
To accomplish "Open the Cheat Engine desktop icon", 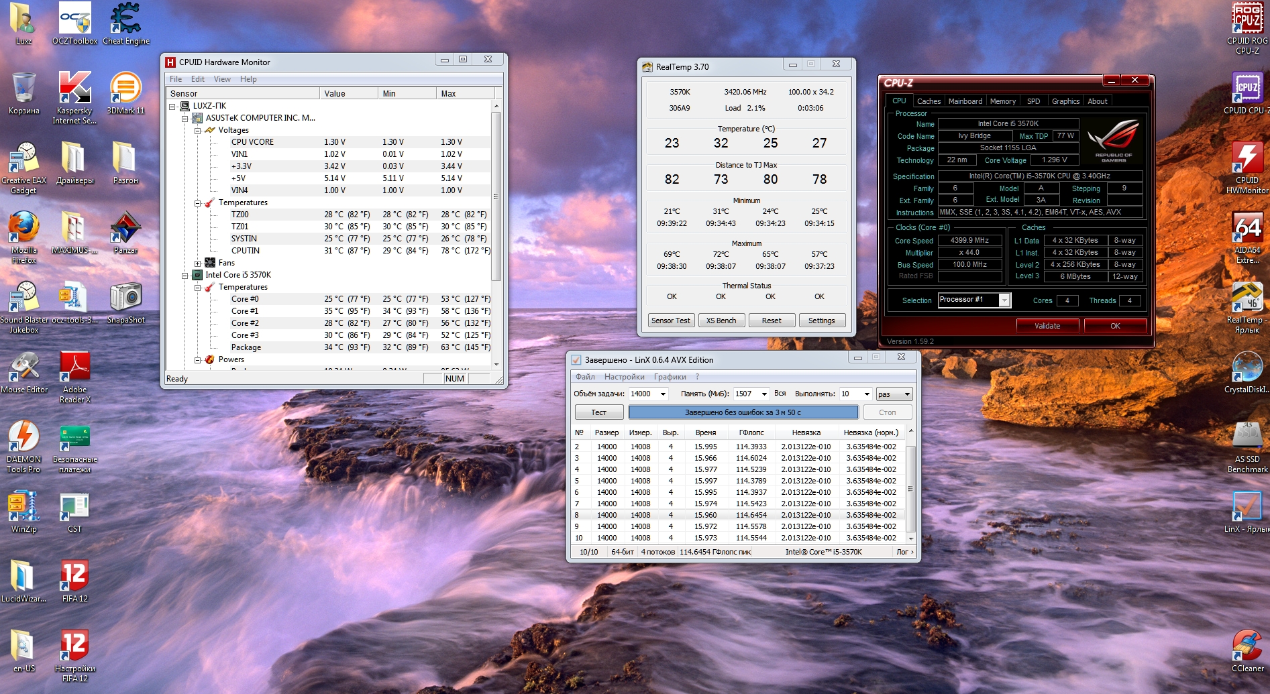I will point(125,19).
